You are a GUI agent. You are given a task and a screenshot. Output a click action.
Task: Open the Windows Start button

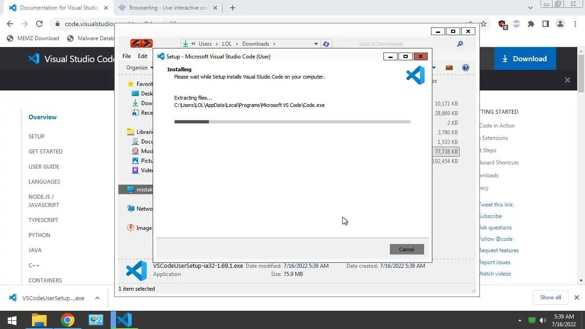(12, 320)
